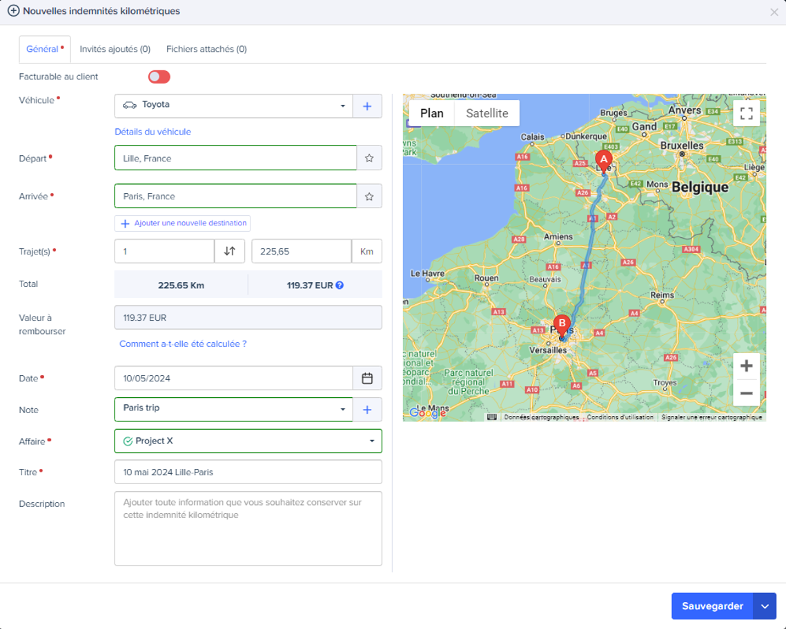
Task: Select the Plan map view
Action: 431,114
